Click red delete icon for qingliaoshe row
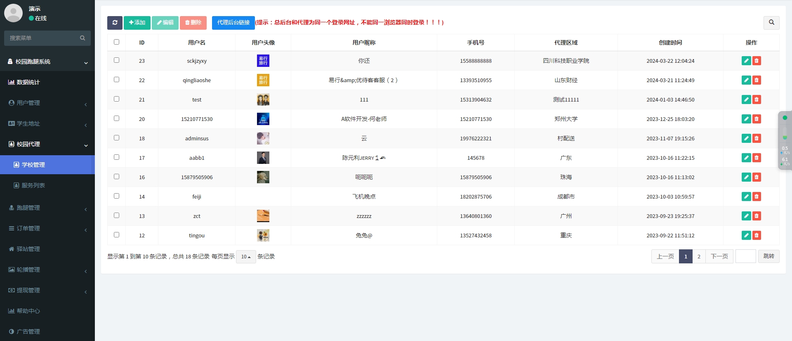 757,80
